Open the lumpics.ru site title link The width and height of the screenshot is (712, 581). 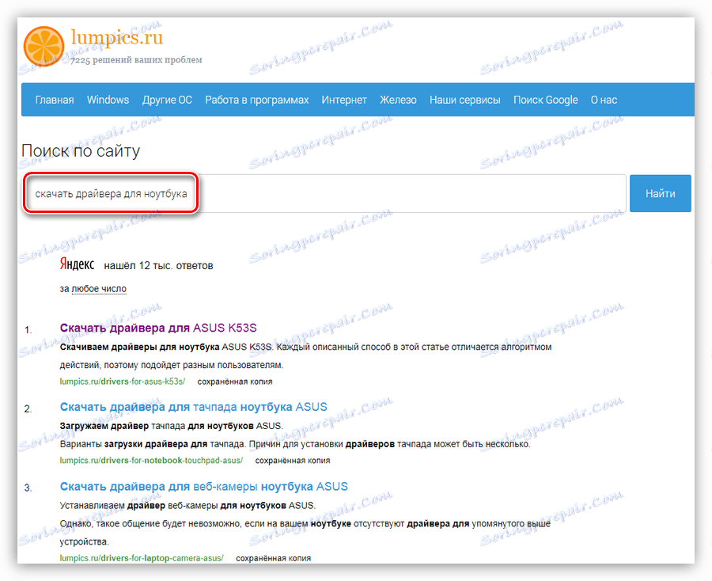point(117,38)
